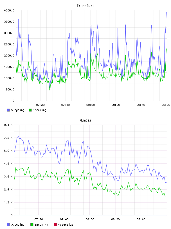The image size is (171, 229).
Task: Click the Outgoing label in Mumbai legend
Action: click(x=17, y=225)
